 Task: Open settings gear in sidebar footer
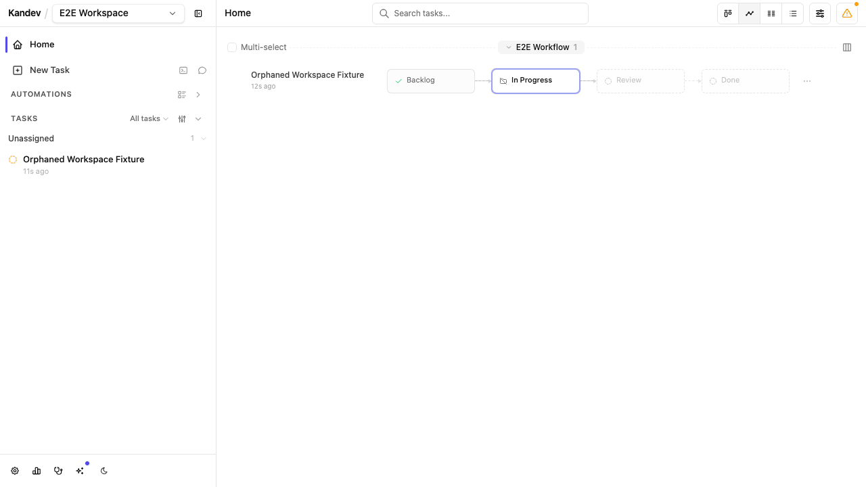click(x=15, y=471)
